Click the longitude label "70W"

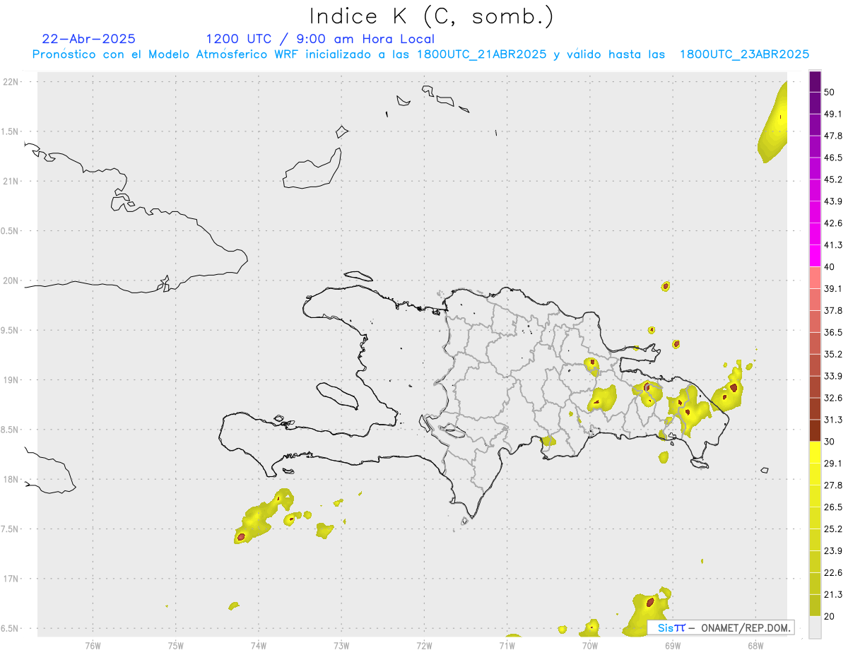point(590,646)
